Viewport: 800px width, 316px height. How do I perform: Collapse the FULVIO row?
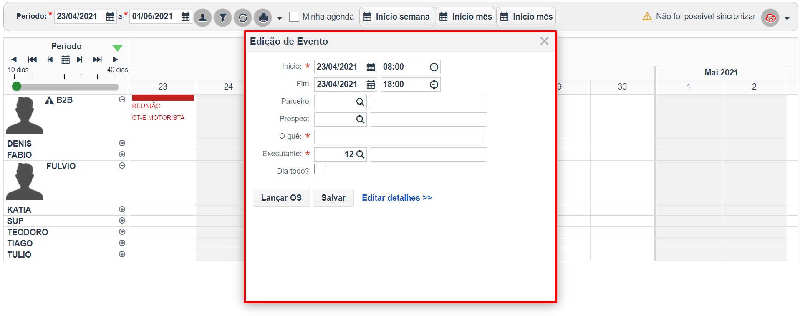coord(122,166)
